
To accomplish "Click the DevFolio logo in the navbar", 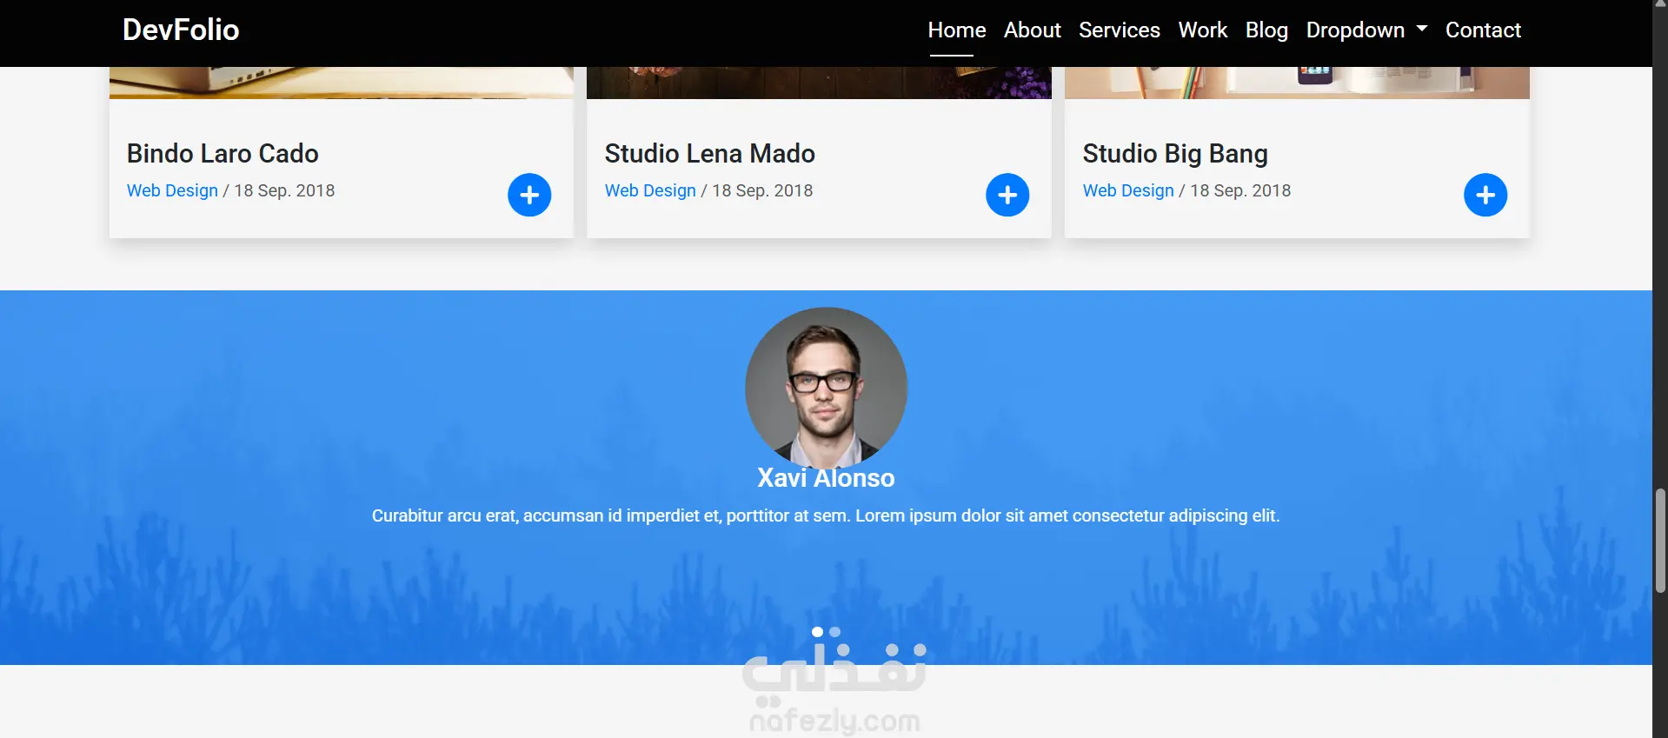I will (x=181, y=30).
